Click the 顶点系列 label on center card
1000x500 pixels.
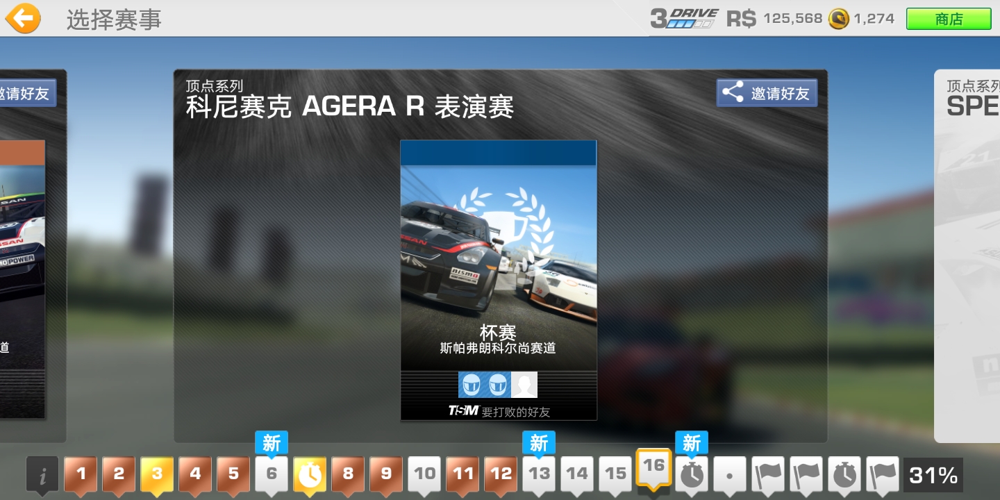pos(214,86)
